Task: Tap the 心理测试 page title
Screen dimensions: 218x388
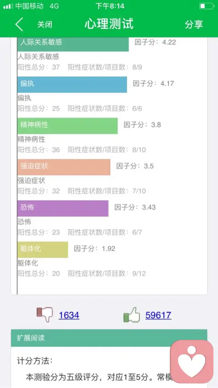Action: click(x=109, y=24)
